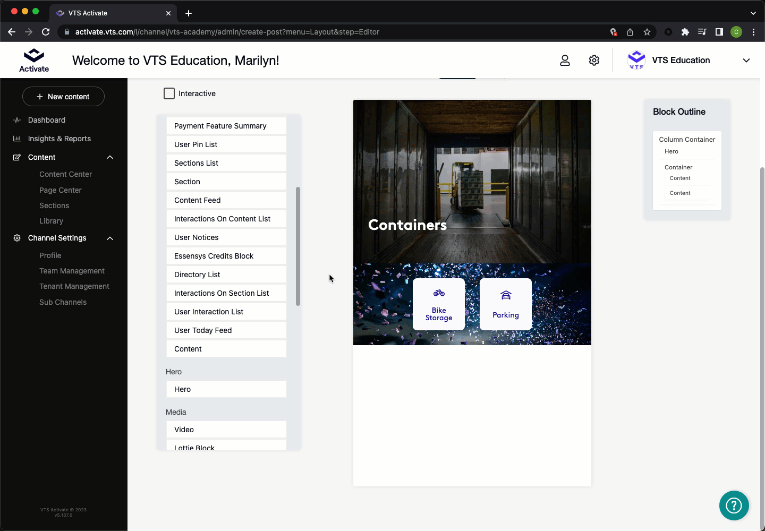Open the media control playlist icon

pos(702,32)
